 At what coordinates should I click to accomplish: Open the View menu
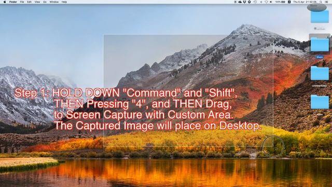[37, 2]
